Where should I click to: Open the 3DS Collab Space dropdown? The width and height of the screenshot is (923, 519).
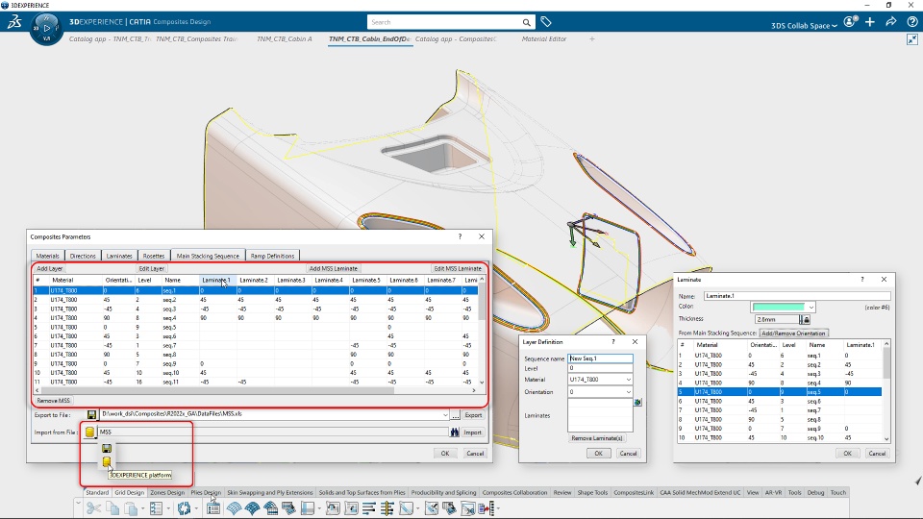[804, 25]
